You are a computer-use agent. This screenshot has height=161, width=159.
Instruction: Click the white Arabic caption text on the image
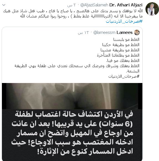click(x=72, y=133)
